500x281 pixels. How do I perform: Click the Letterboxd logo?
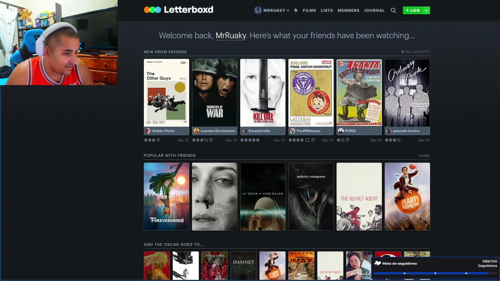tap(179, 10)
